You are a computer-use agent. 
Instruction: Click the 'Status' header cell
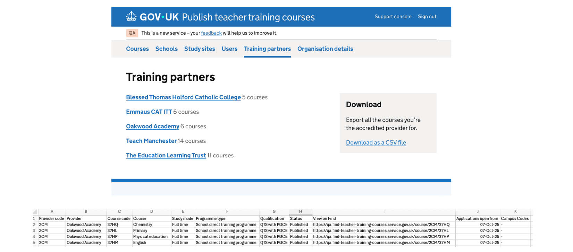coord(301,219)
